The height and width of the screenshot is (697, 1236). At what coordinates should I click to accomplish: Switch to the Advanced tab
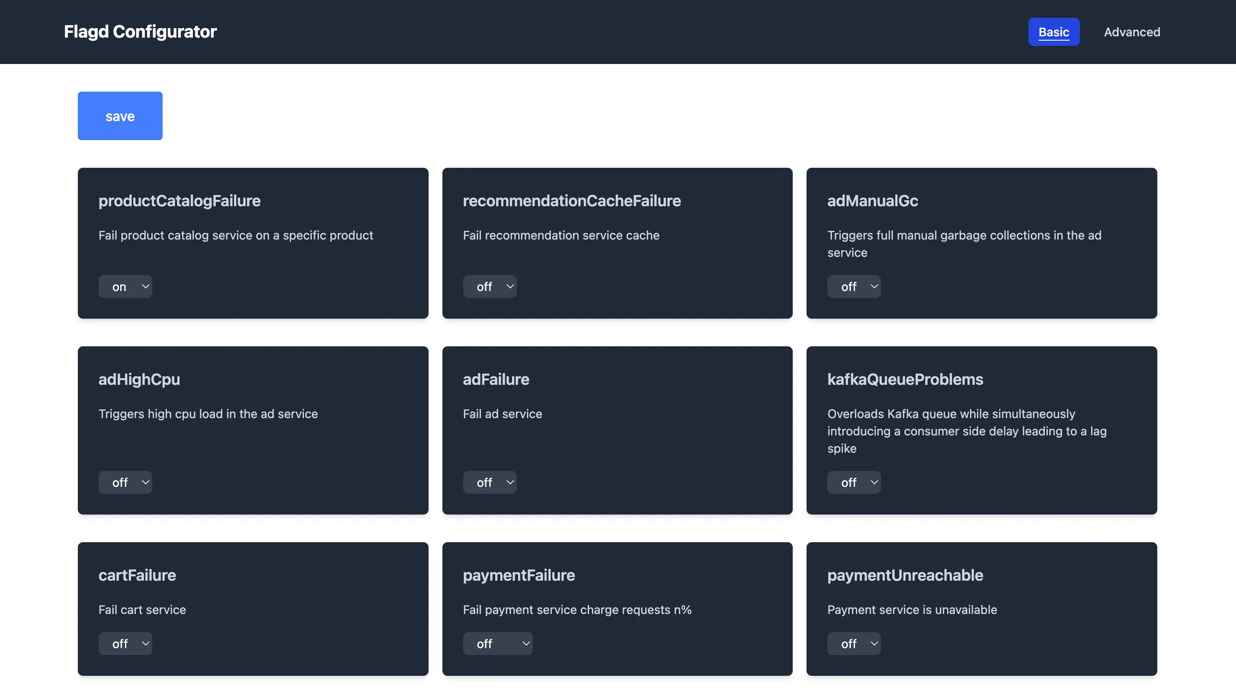click(1131, 32)
